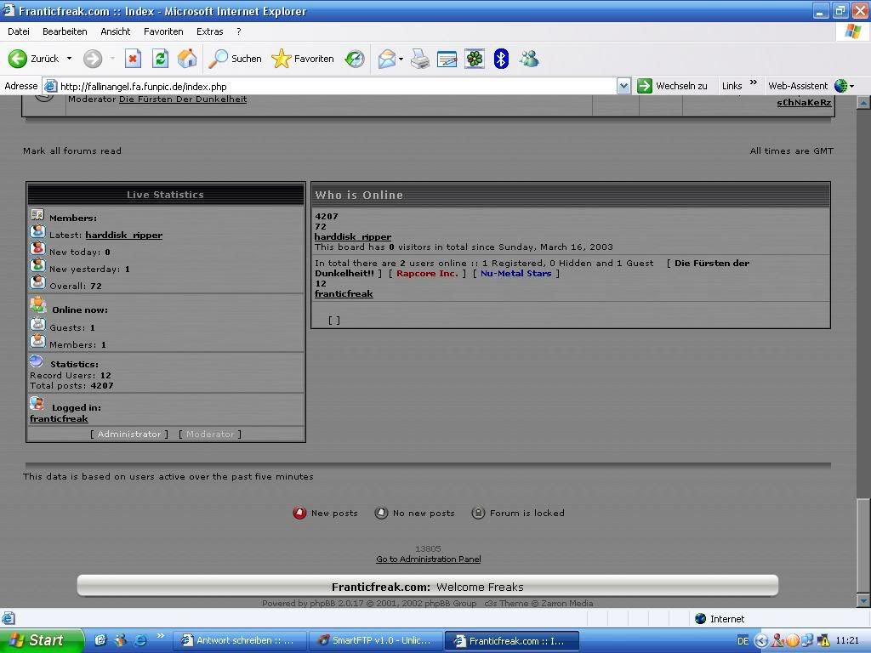Click the Moderator legend label
This screenshot has width=871, height=653.
coord(210,434)
